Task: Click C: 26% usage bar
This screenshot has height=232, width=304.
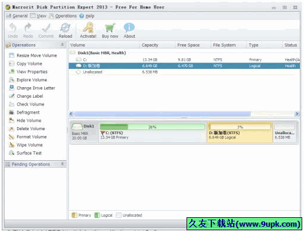Action: (x=152, y=127)
